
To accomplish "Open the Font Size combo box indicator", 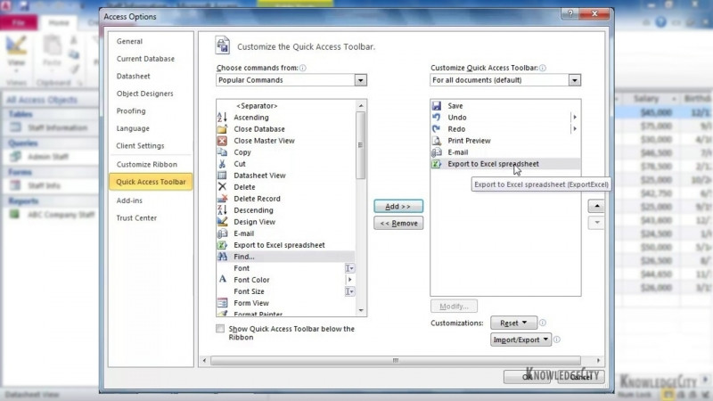I will [x=349, y=291].
